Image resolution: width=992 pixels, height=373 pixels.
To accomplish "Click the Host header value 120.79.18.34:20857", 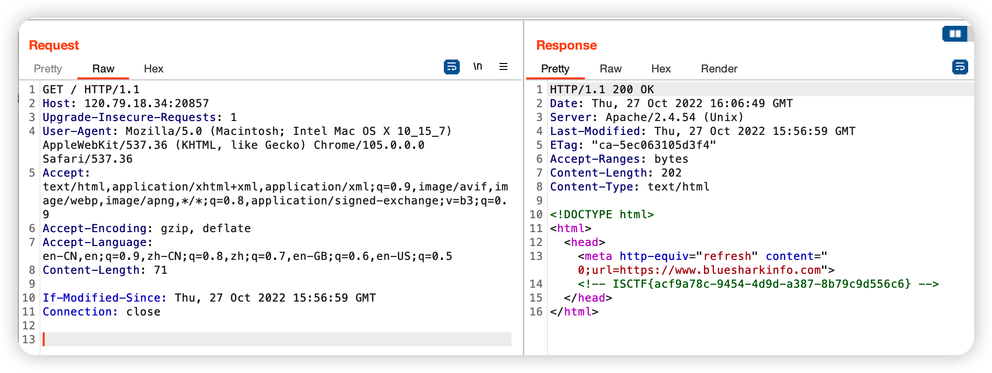I will 146,103.
